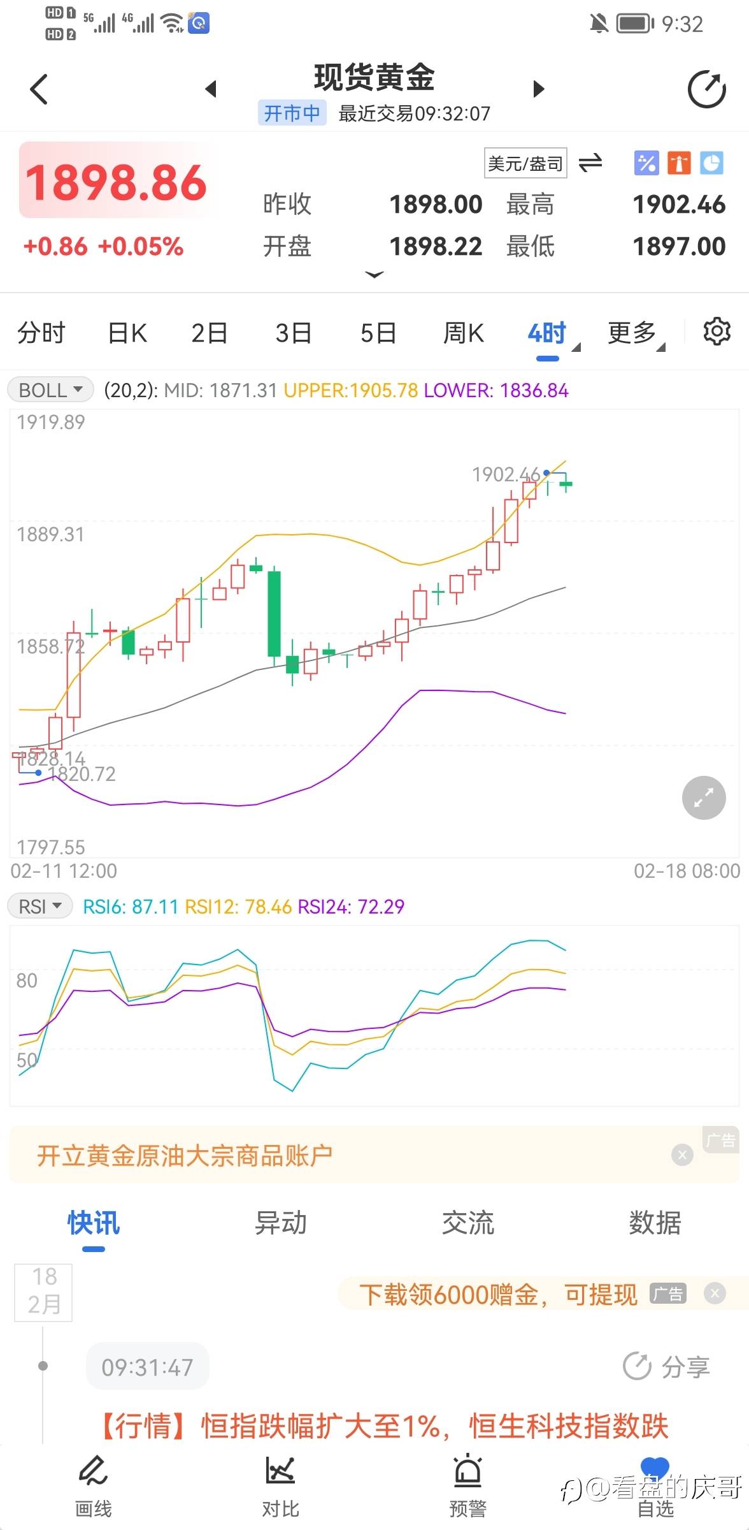Open the RSI indicator dropdown

[x=40, y=906]
